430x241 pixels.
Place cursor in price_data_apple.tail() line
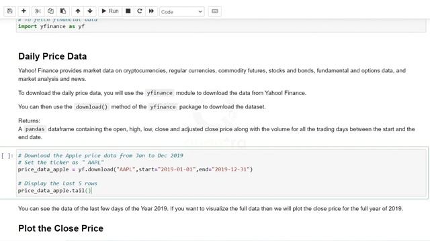(x=54, y=190)
